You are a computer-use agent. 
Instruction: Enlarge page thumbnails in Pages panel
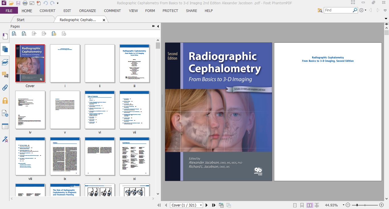point(14,34)
